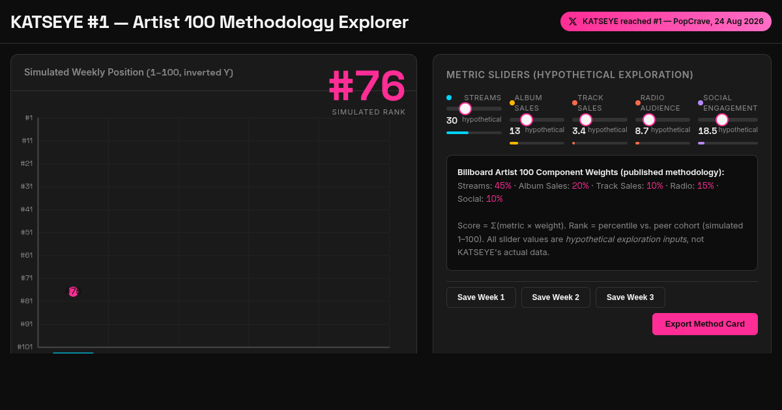Screen dimensions: 782x410
Task: Click the Save Week 1 button
Action: 481,297
